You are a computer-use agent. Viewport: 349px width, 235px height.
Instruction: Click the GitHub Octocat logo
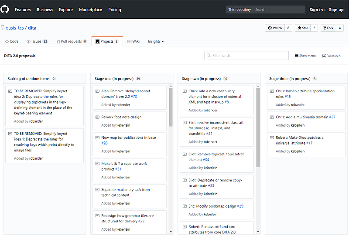click(x=5, y=10)
